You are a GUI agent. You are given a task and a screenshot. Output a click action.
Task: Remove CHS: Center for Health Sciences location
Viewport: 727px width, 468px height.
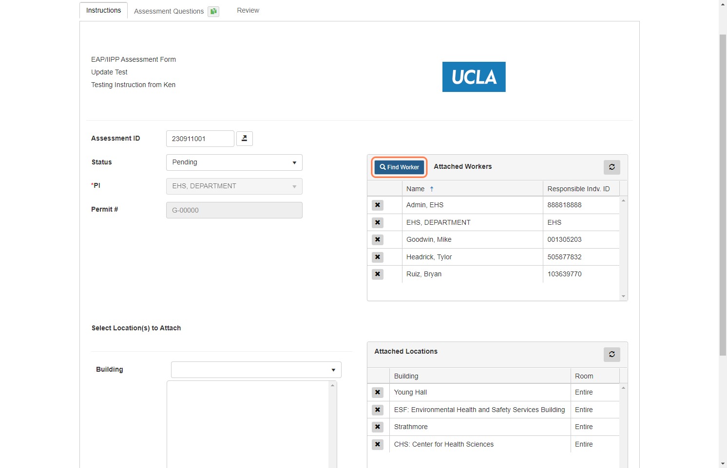tap(378, 445)
